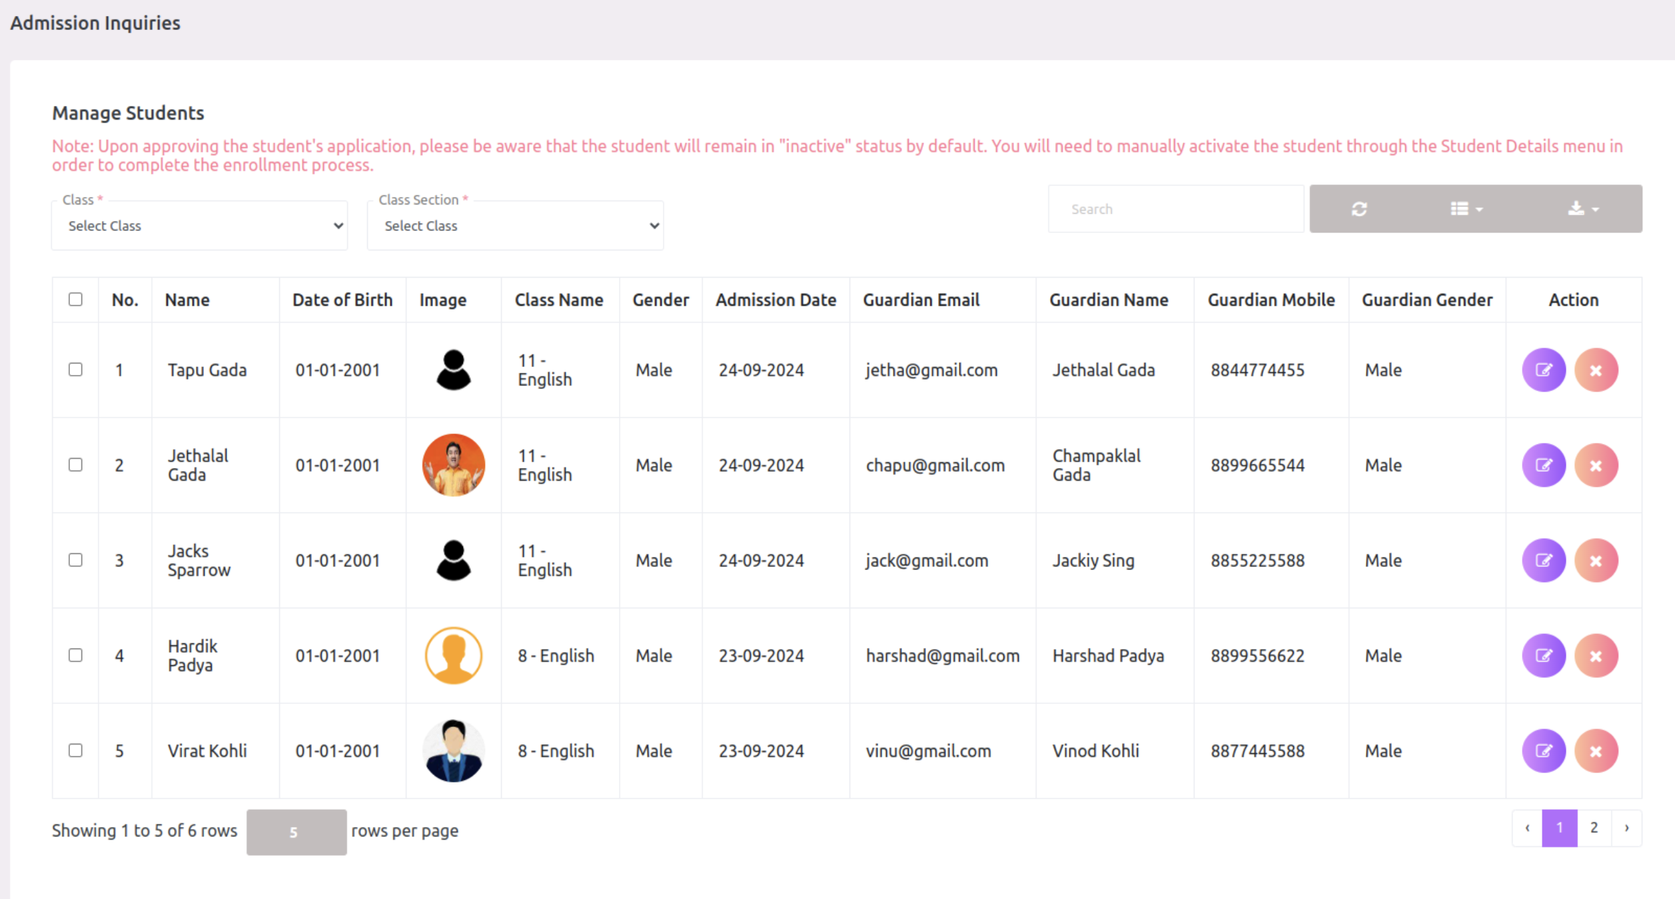1675x899 pixels.
Task: Expand the Class select dropdown
Action: click(x=200, y=226)
